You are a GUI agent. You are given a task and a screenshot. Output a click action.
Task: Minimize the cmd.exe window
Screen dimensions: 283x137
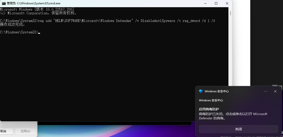tap(205, 3)
